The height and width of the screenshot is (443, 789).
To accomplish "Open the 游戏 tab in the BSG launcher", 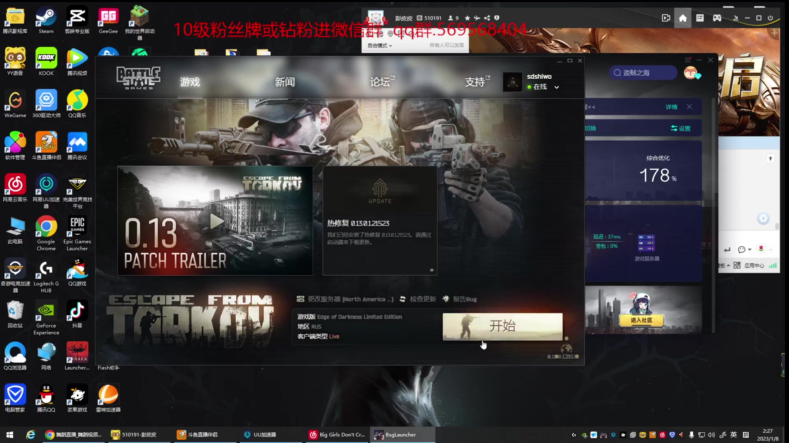I will coord(190,82).
